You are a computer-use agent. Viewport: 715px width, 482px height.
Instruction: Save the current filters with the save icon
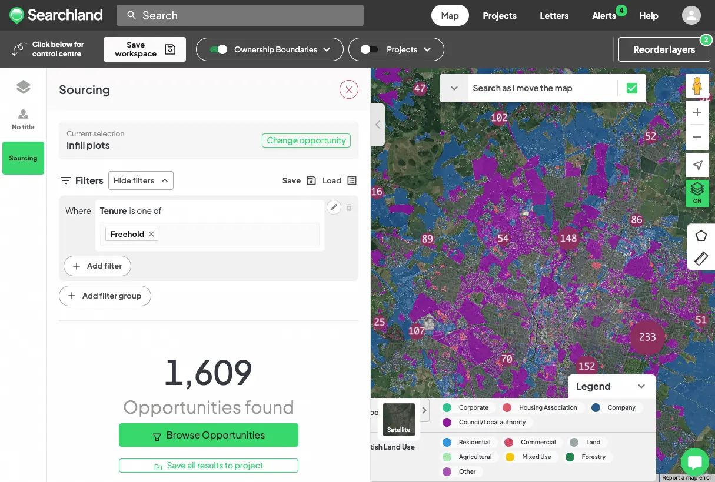pos(310,180)
